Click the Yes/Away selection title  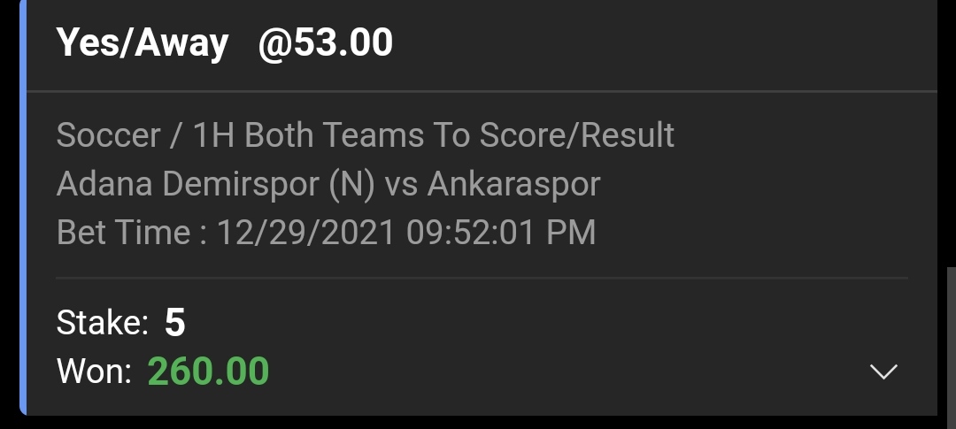point(142,42)
